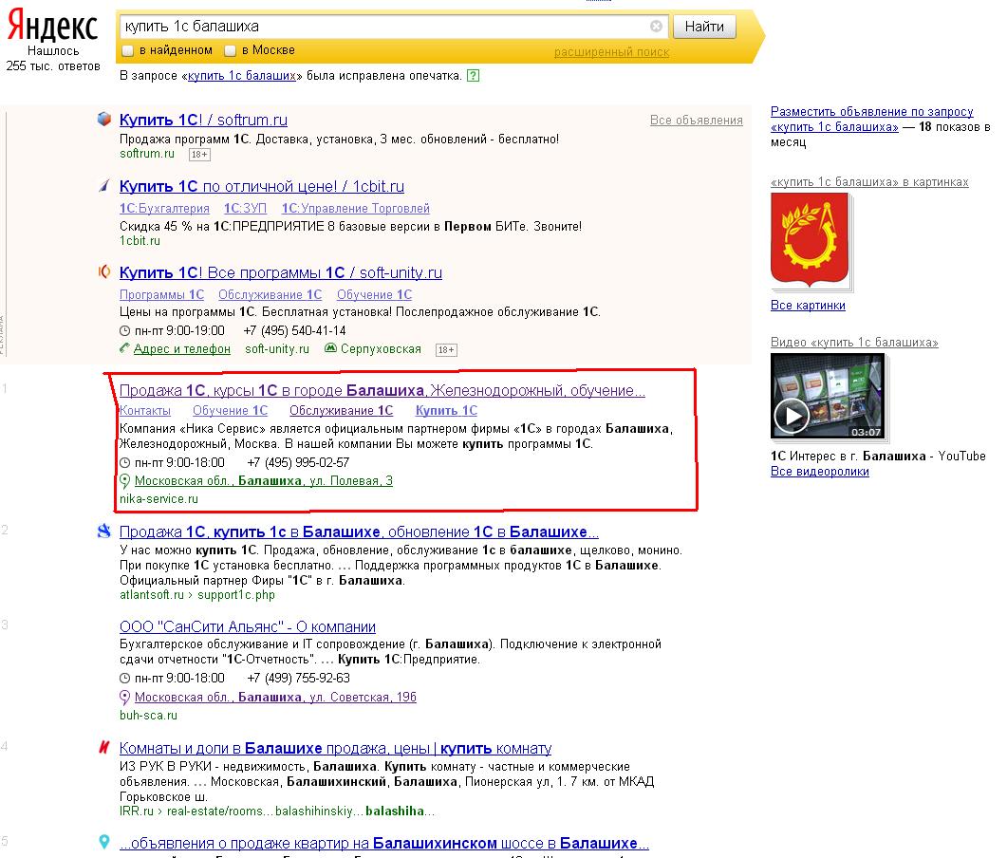The width and height of the screenshot is (1007, 858).
Task: Open 'Разместить объявление по запросу' link
Action: [x=871, y=120]
